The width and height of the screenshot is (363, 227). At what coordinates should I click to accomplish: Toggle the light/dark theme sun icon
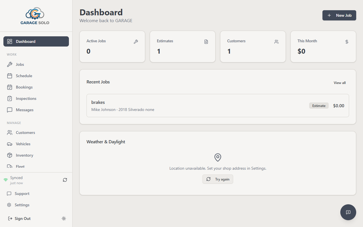[x=64, y=218]
